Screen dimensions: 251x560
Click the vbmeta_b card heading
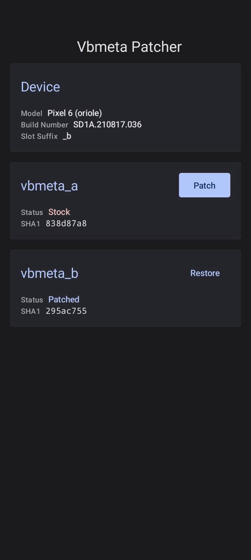click(49, 273)
